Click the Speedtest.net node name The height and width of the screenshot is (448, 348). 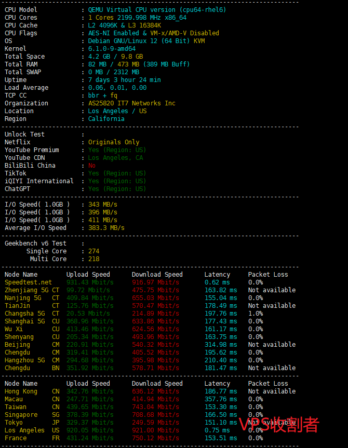click(28, 282)
